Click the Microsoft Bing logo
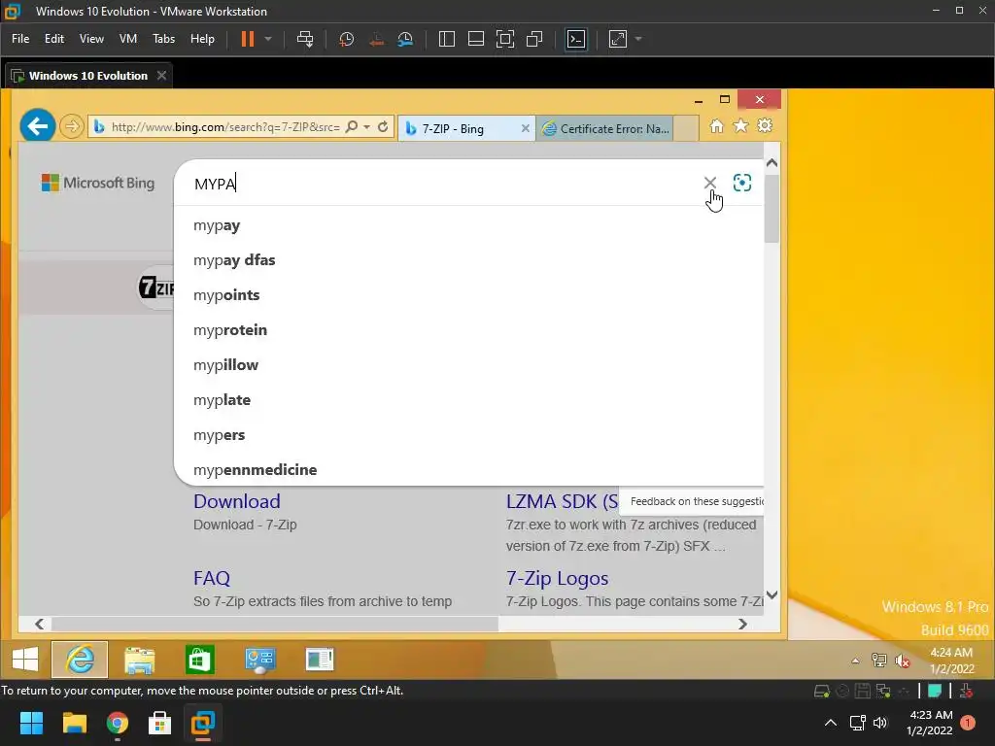995x746 pixels. (x=98, y=183)
